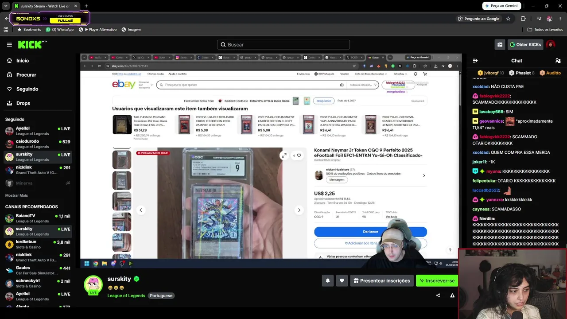Expand the list with Mostrar Mais
567x319 pixels.
click(16, 195)
